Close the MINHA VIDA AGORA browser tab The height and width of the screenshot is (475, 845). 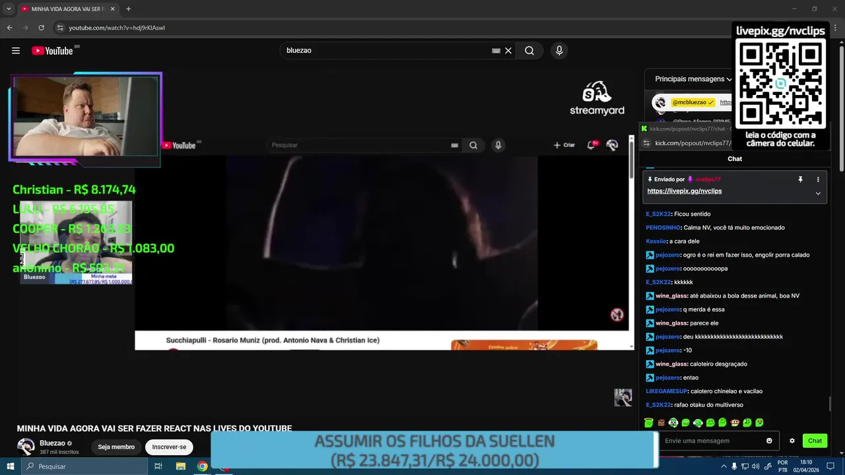pos(113,9)
